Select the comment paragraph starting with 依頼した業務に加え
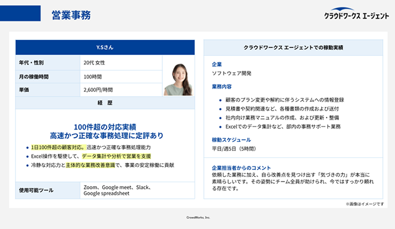This screenshot has width=395, height=229. coord(293,182)
